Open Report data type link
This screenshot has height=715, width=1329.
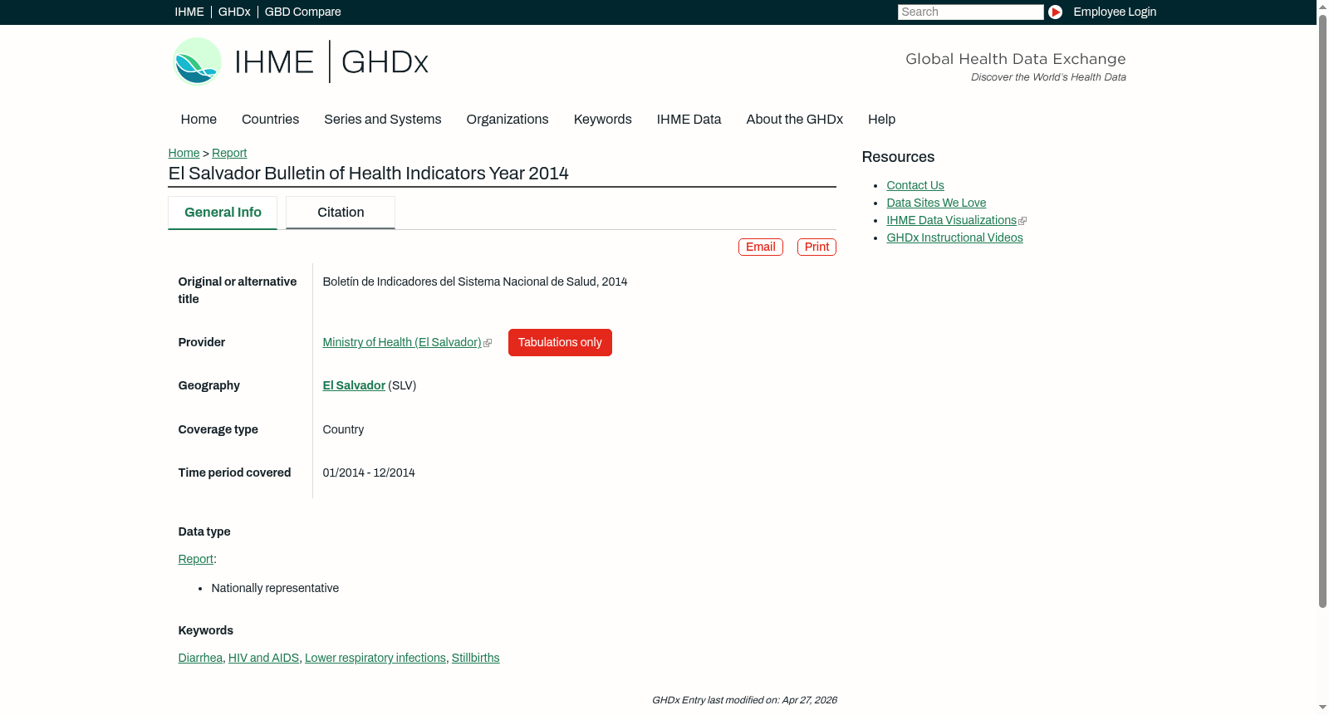point(195,559)
